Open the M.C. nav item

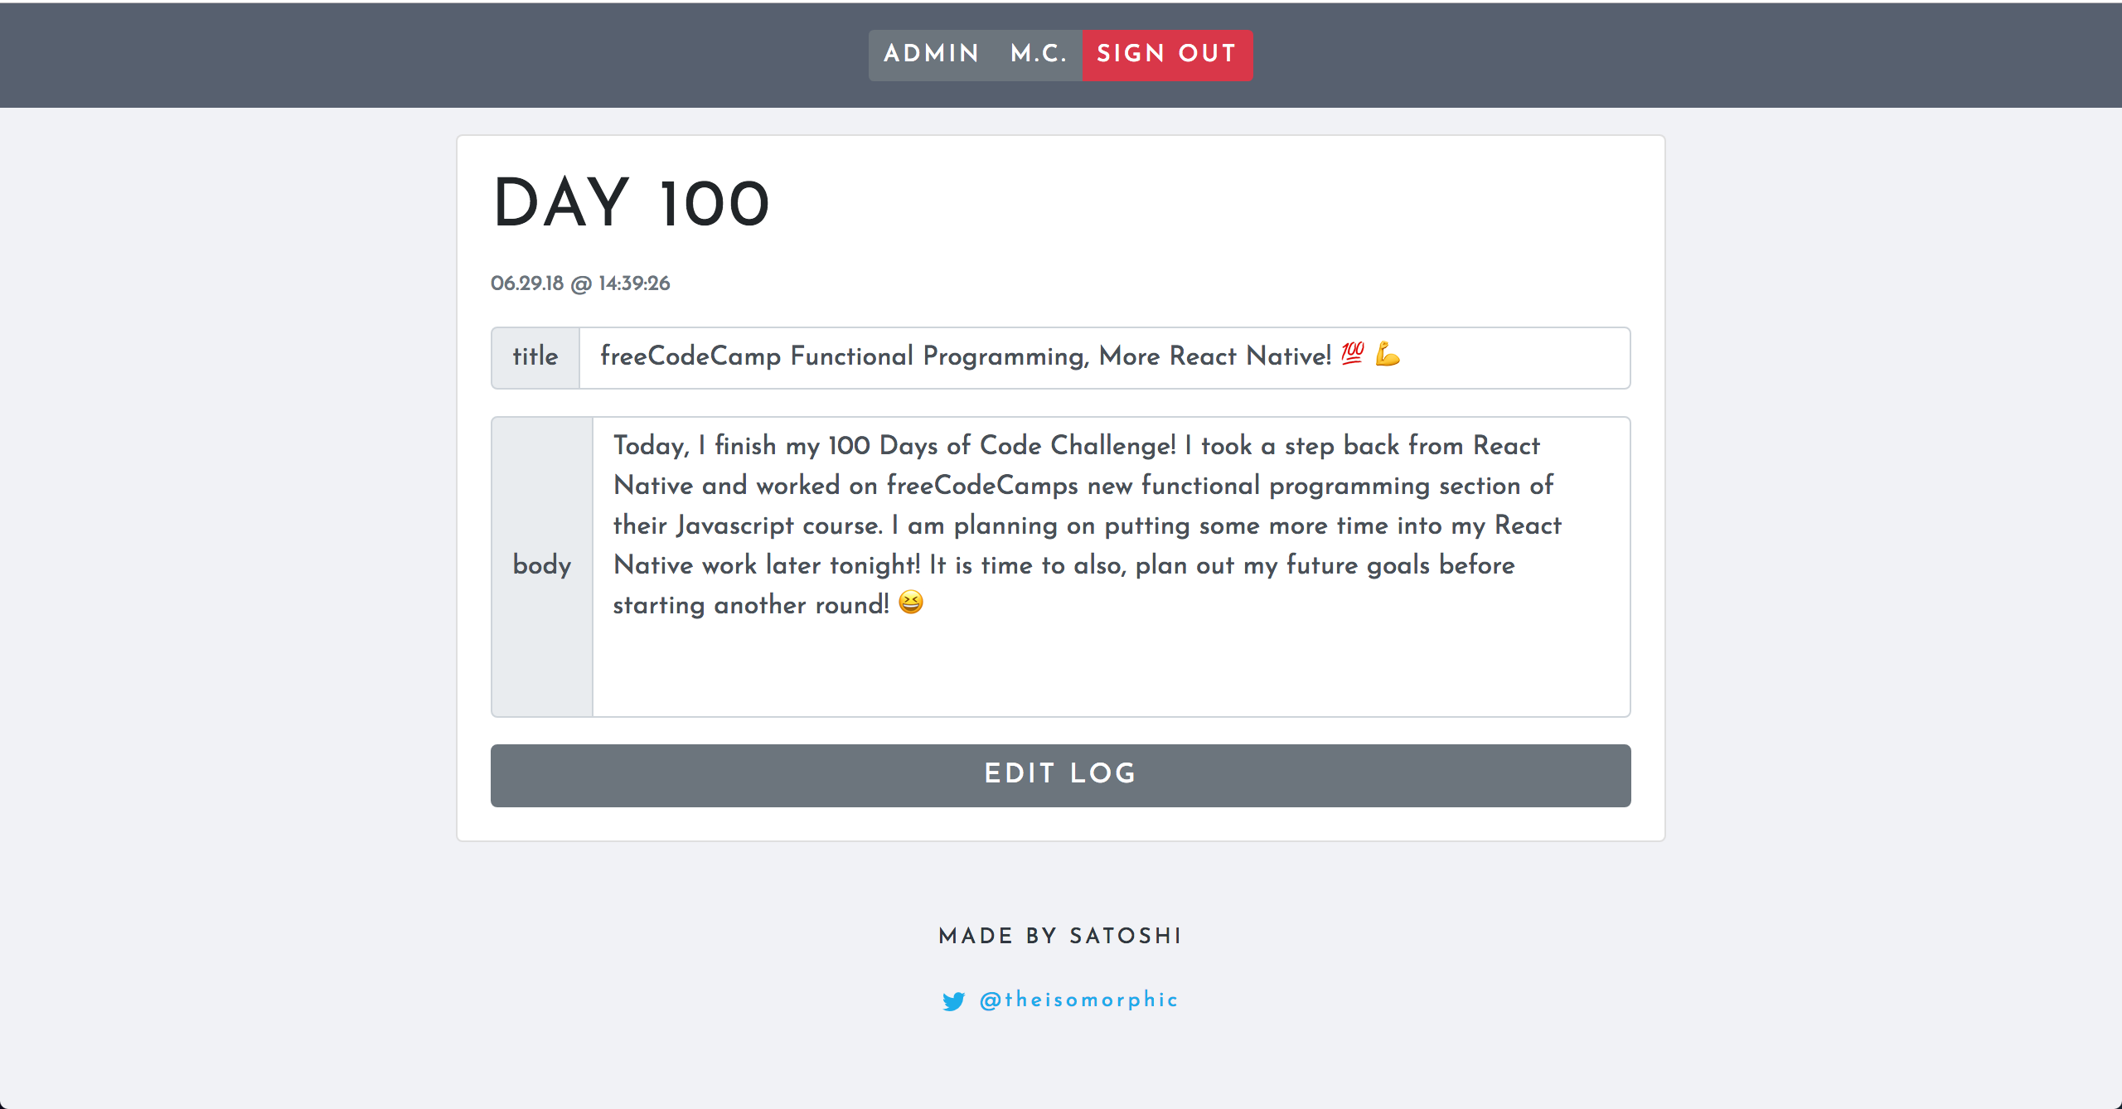pyautogui.click(x=1039, y=54)
